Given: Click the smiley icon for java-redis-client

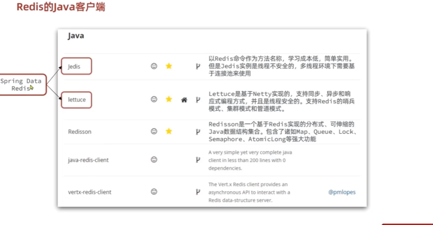Looking at the screenshot, I should (154, 160).
